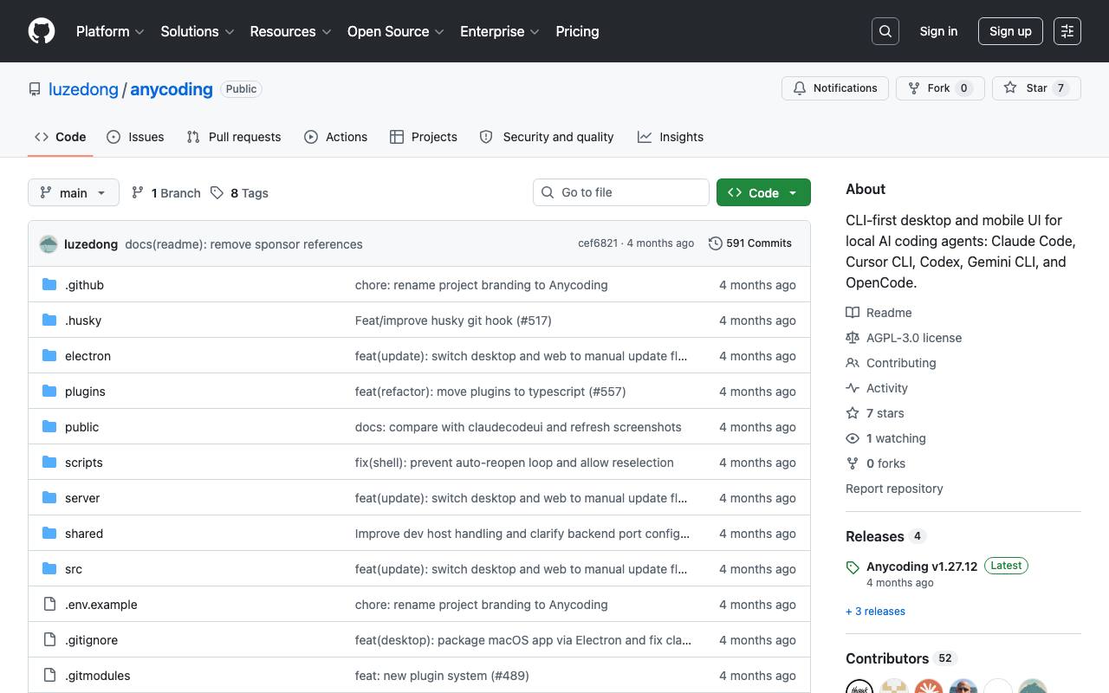The height and width of the screenshot is (693, 1109).
Task: Open the luzedong owner link in title
Action: tap(83, 89)
